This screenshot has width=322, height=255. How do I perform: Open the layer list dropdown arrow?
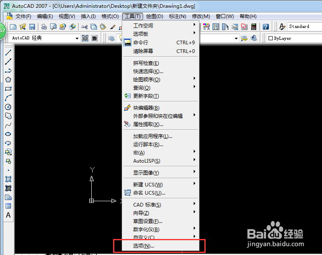pos(236,38)
